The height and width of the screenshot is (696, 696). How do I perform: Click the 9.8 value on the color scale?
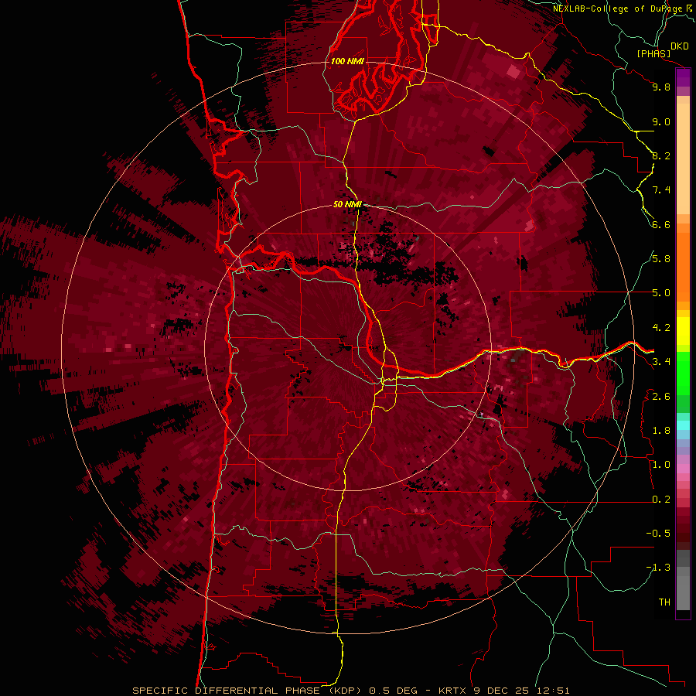tap(661, 87)
